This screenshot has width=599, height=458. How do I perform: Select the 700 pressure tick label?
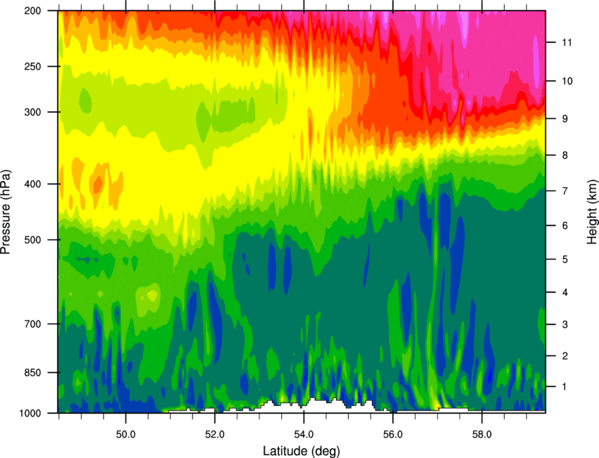pyautogui.click(x=32, y=324)
